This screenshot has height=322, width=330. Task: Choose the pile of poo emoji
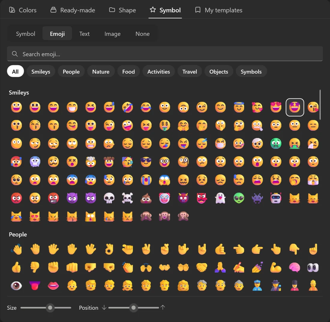click(x=146, y=198)
